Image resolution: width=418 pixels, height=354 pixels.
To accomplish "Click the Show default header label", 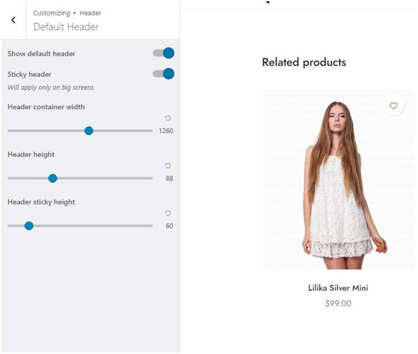I will coord(41,53).
